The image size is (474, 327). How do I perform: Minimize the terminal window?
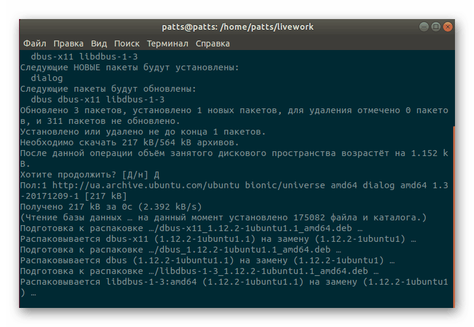(424, 27)
